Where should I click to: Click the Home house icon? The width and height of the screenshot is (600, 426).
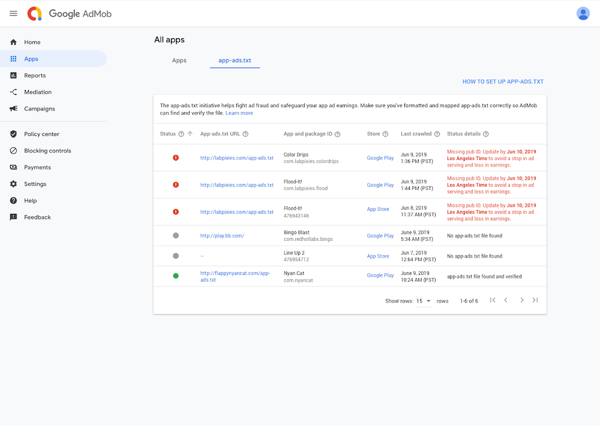coord(13,42)
